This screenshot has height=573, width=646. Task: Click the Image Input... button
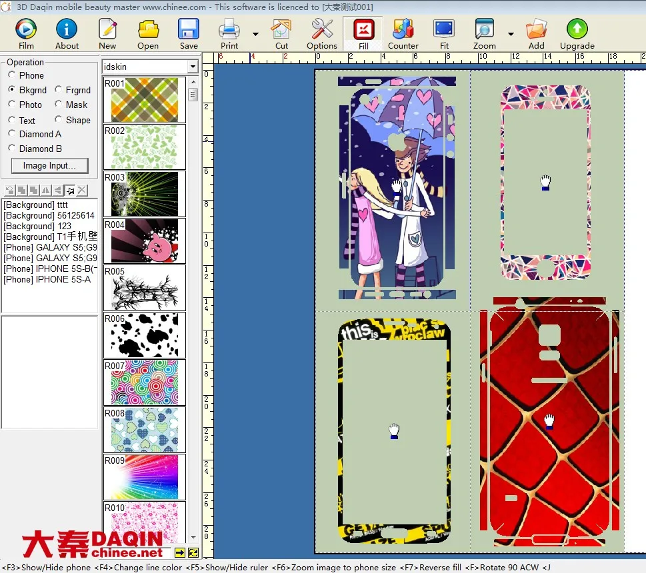pos(49,165)
